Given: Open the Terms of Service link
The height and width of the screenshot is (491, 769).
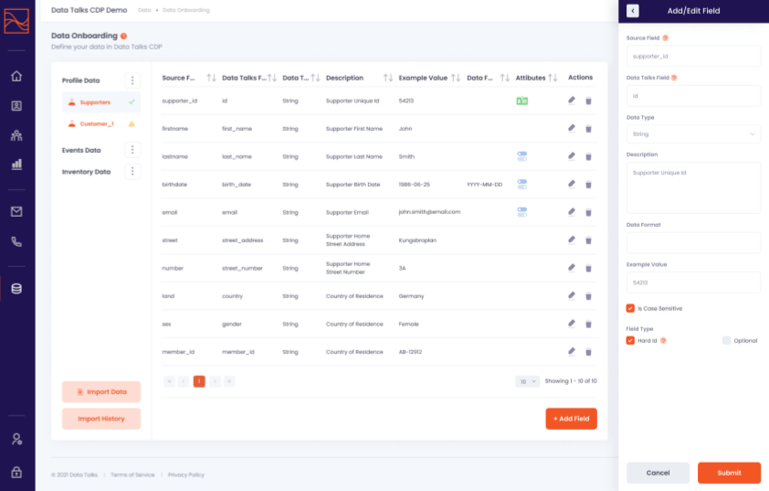Looking at the screenshot, I should point(132,475).
